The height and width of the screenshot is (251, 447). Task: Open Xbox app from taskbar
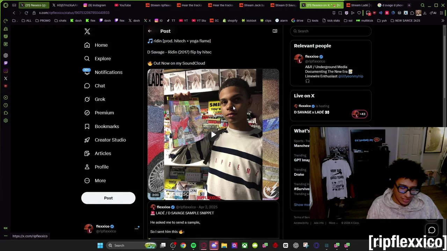[x=244, y=245]
